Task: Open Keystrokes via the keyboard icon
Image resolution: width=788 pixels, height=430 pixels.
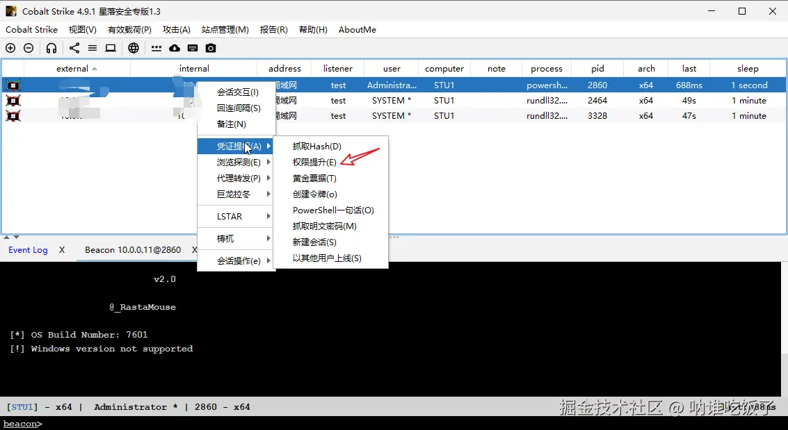Action: [x=193, y=48]
